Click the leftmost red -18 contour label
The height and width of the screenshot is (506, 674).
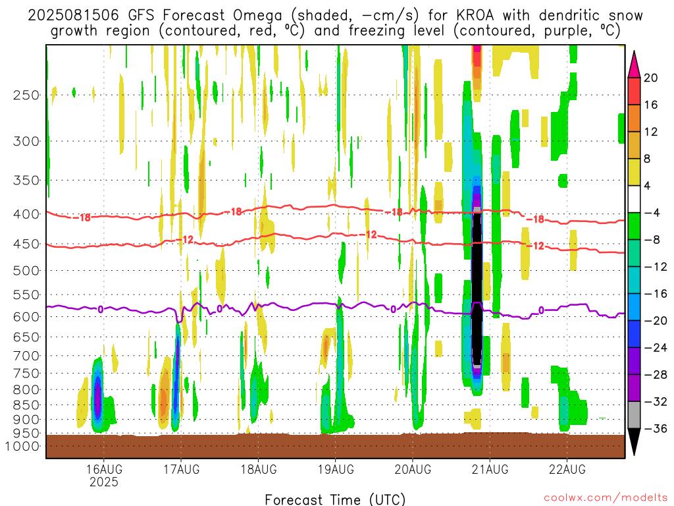tap(82, 217)
